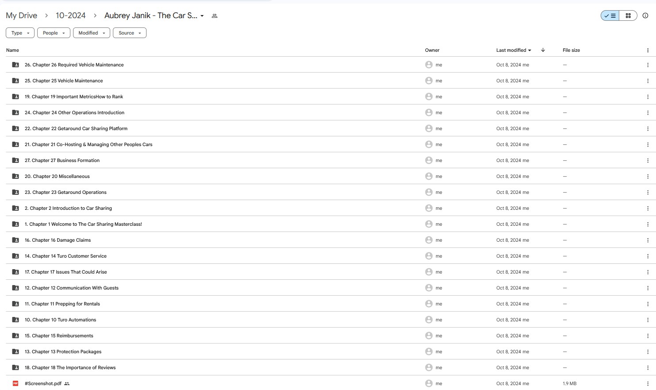This screenshot has height=390, width=656.
Task: Open the Last modified sort dropdown
Action: click(513, 50)
